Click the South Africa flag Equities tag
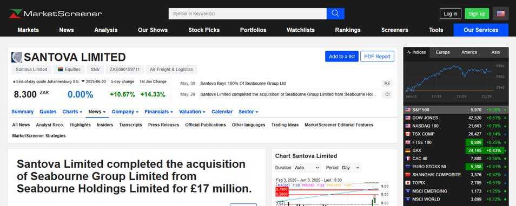This screenshot has width=516, height=206. pos(69,70)
